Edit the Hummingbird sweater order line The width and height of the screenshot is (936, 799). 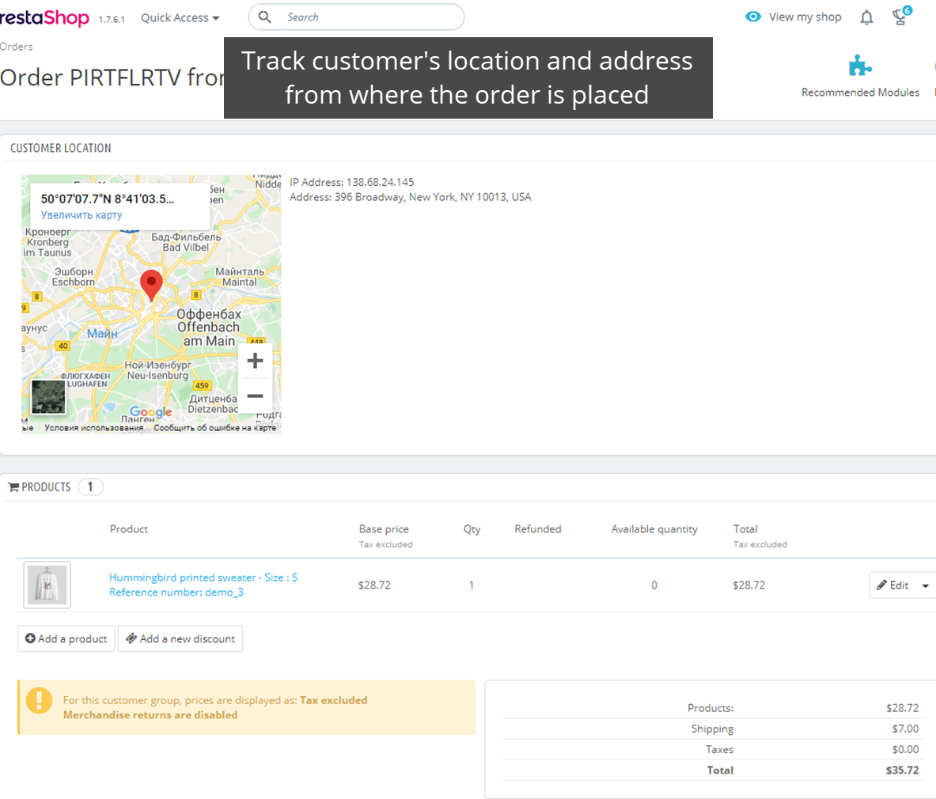tap(892, 585)
